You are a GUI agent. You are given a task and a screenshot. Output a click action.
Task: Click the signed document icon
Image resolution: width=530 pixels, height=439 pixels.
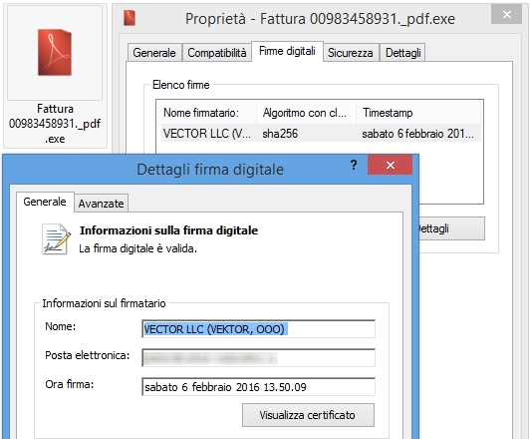(57, 238)
